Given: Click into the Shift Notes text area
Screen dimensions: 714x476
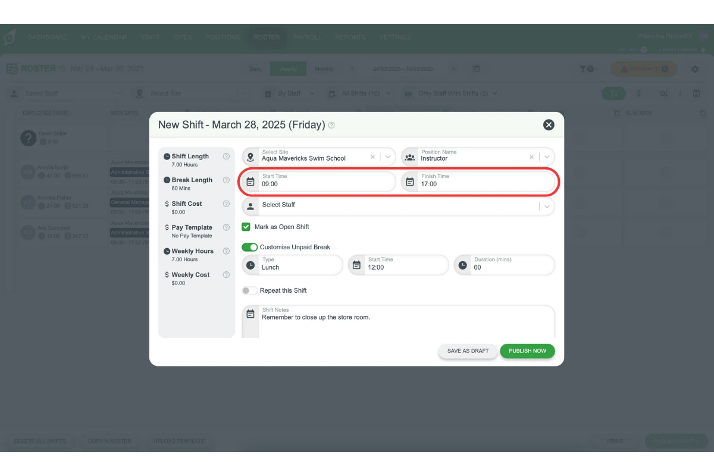Looking at the screenshot, I should pyautogui.click(x=398, y=322).
